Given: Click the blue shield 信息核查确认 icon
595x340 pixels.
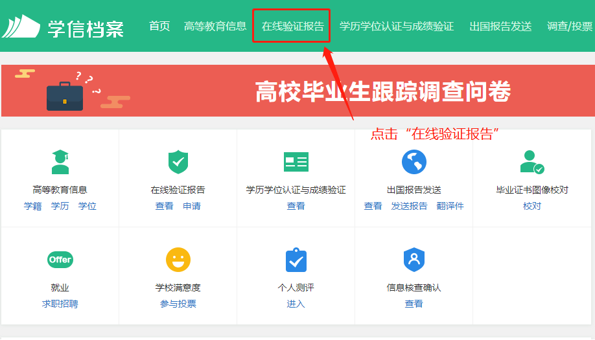Looking at the screenshot, I should (x=414, y=260).
